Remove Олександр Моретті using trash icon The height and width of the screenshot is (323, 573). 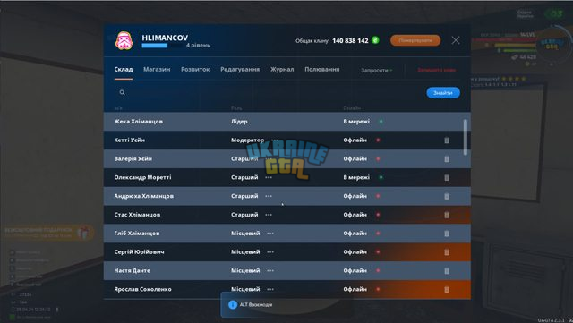pos(447,177)
